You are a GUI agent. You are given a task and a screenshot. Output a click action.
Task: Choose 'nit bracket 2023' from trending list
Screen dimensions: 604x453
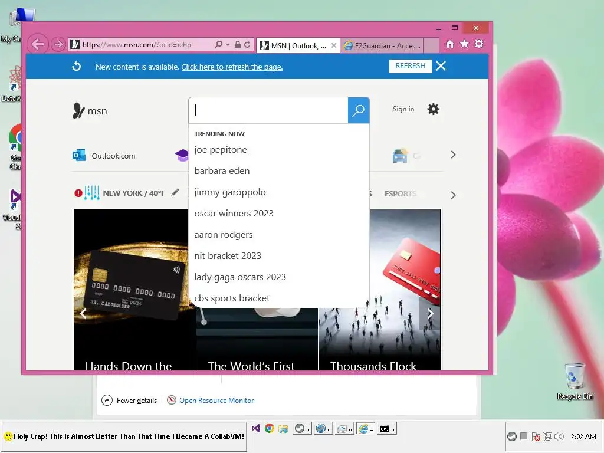[x=228, y=255]
